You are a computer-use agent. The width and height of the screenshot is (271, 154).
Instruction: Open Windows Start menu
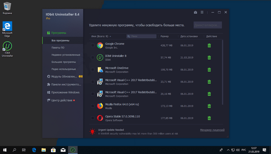[5, 150]
